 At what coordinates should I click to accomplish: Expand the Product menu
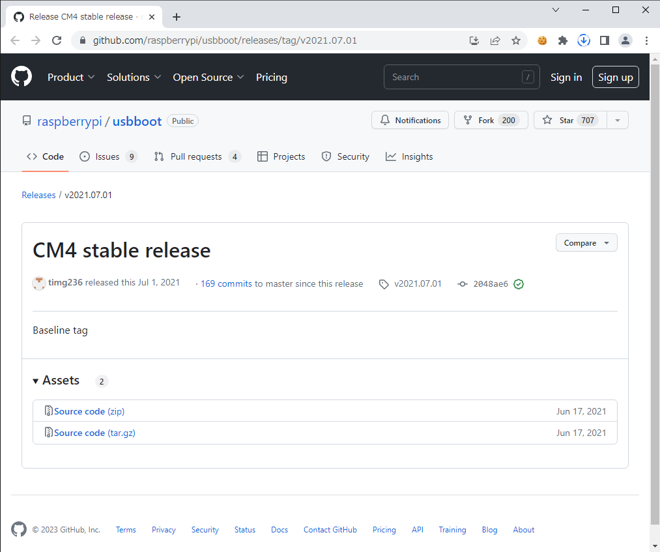71,77
